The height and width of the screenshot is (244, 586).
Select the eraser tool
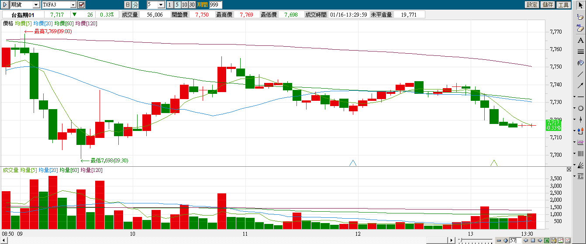coord(580,17)
